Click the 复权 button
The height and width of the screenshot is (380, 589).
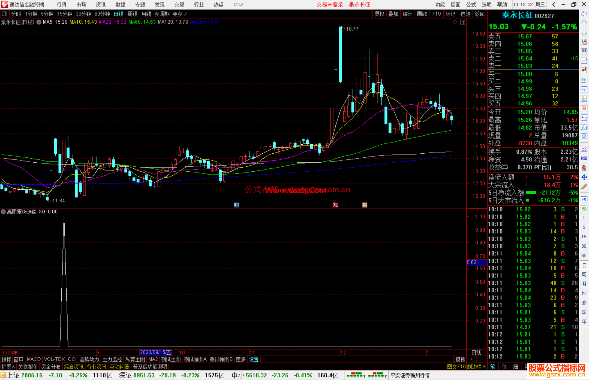pos(379,14)
